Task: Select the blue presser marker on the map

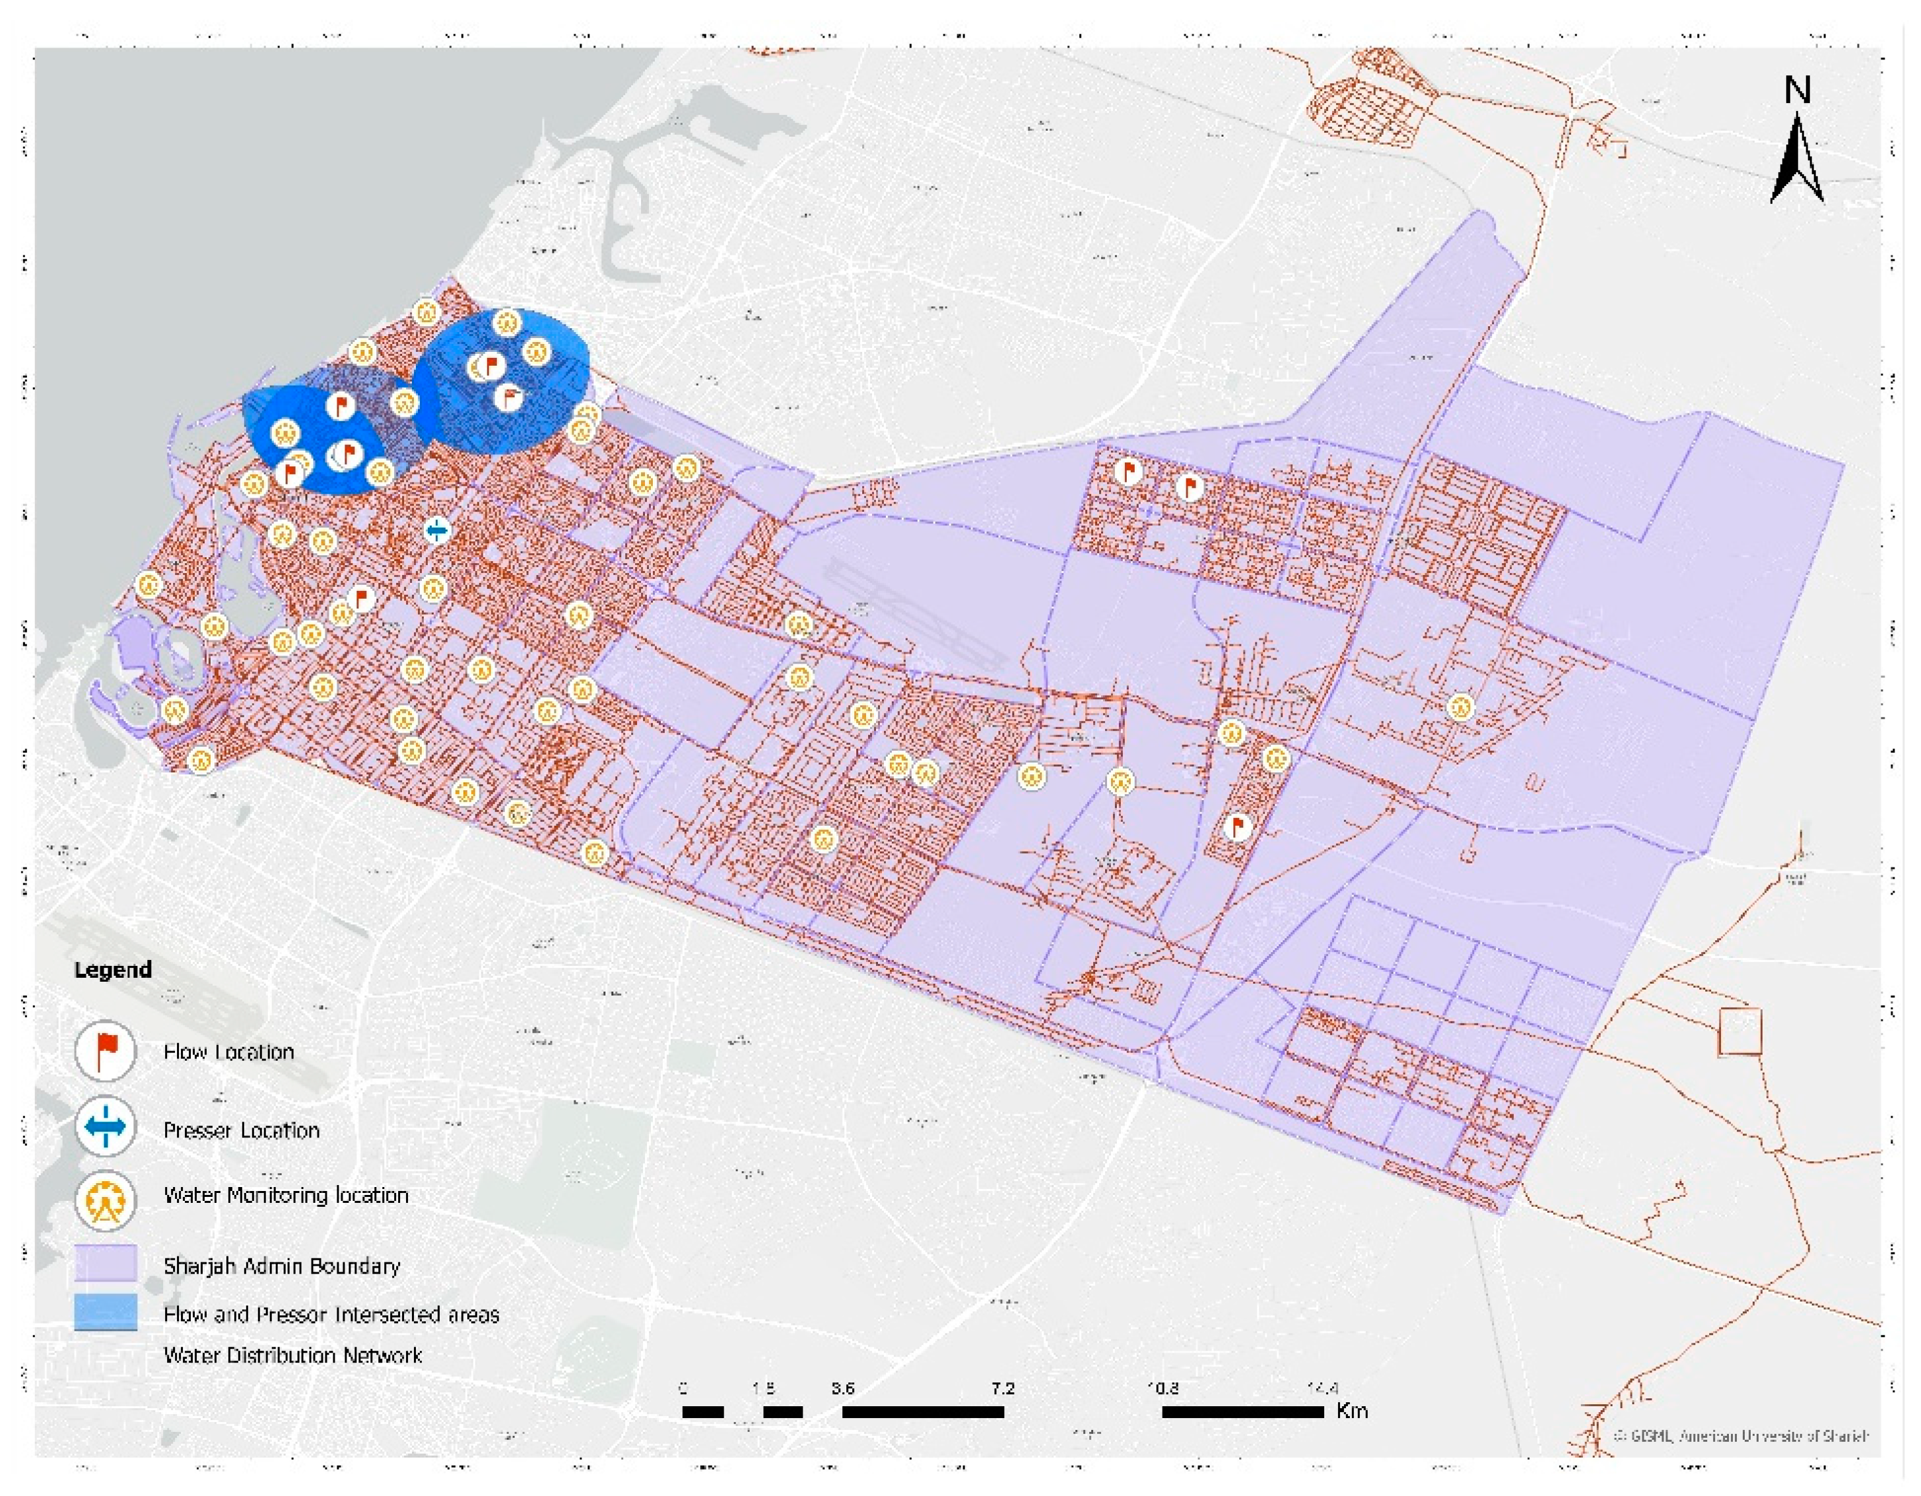Action: (437, 531)
